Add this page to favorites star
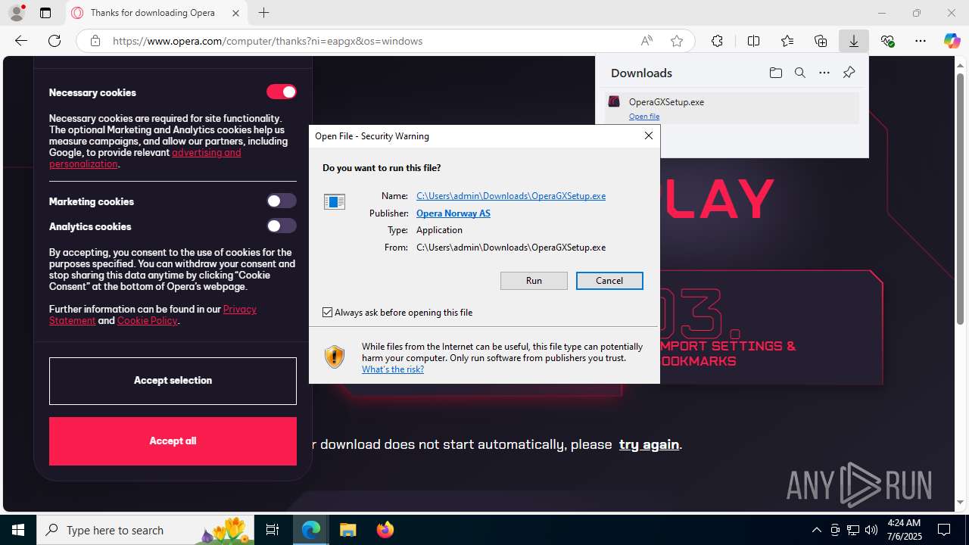 point(677,41)
